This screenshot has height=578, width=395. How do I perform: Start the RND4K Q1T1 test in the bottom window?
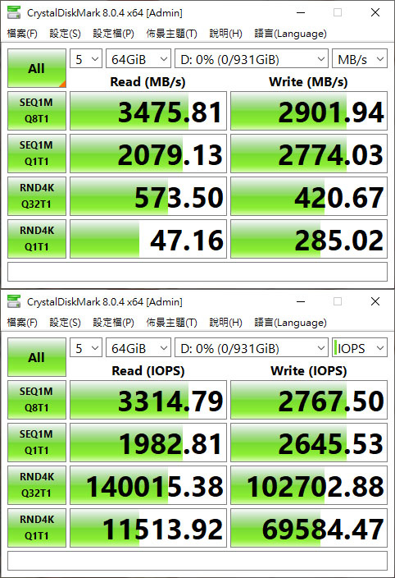coord(37,528)
